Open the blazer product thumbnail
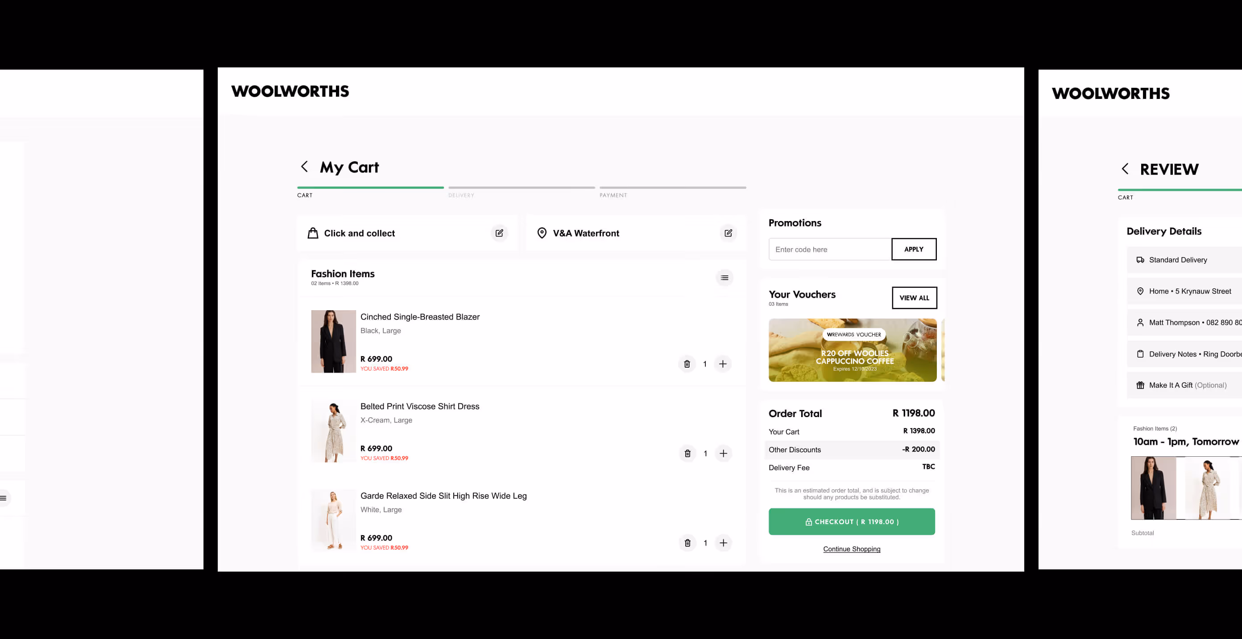Screen dimensions: 1242x639 tap(333, 341)
